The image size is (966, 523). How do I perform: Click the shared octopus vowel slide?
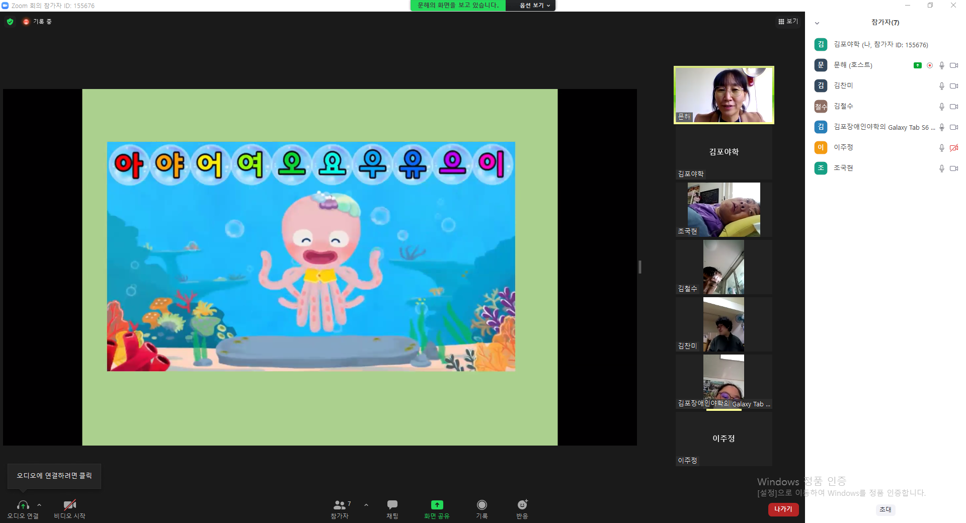[x=311, y=256]
